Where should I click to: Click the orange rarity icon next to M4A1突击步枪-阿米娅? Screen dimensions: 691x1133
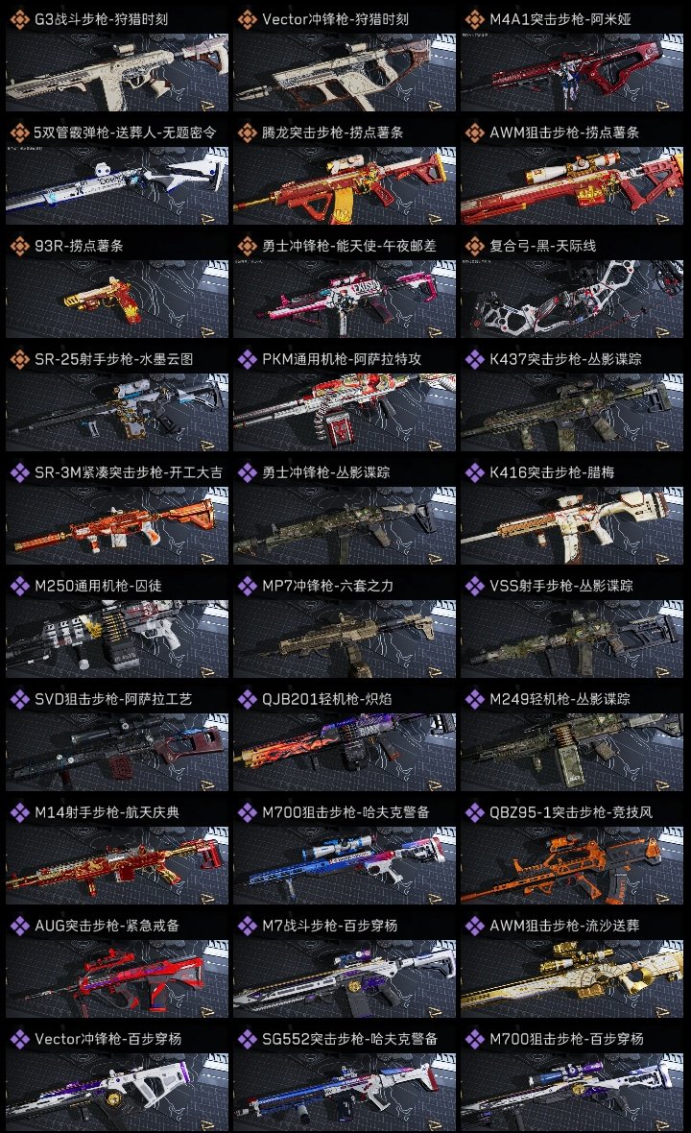(x=474, y=19)
